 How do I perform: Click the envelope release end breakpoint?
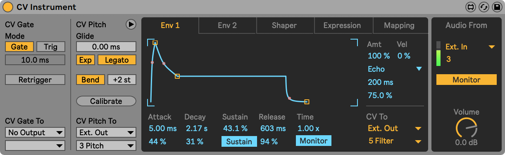307,101
